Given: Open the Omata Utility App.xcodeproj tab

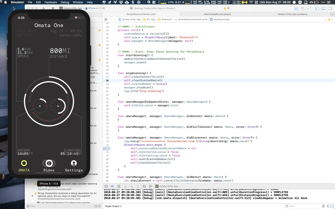Looking at the screenshot, I should [x=292, y=14].
